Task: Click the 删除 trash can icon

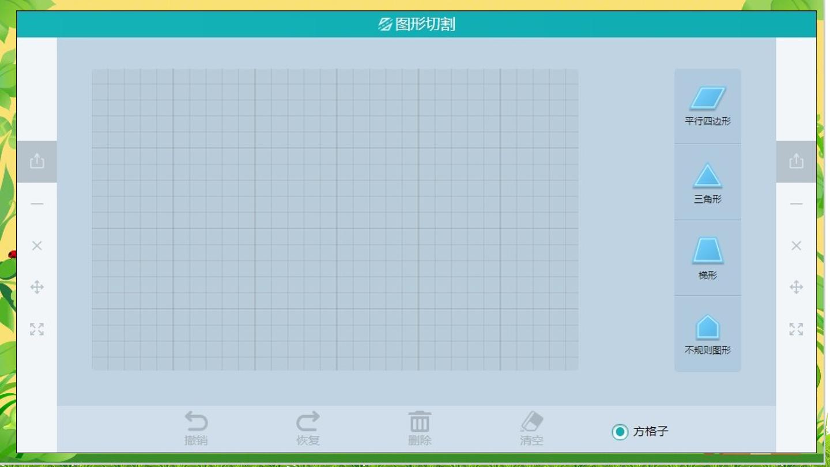Action: (x=420, y=421)
